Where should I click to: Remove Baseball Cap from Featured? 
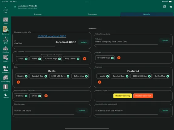pos(127,76)
